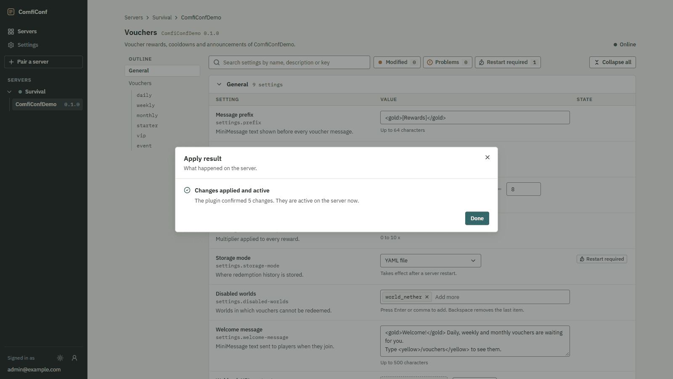Click the success checkmark icon in dialog
Image resolution: width=673 pixels, height=379 pixels.
click(x=187, y=190)
